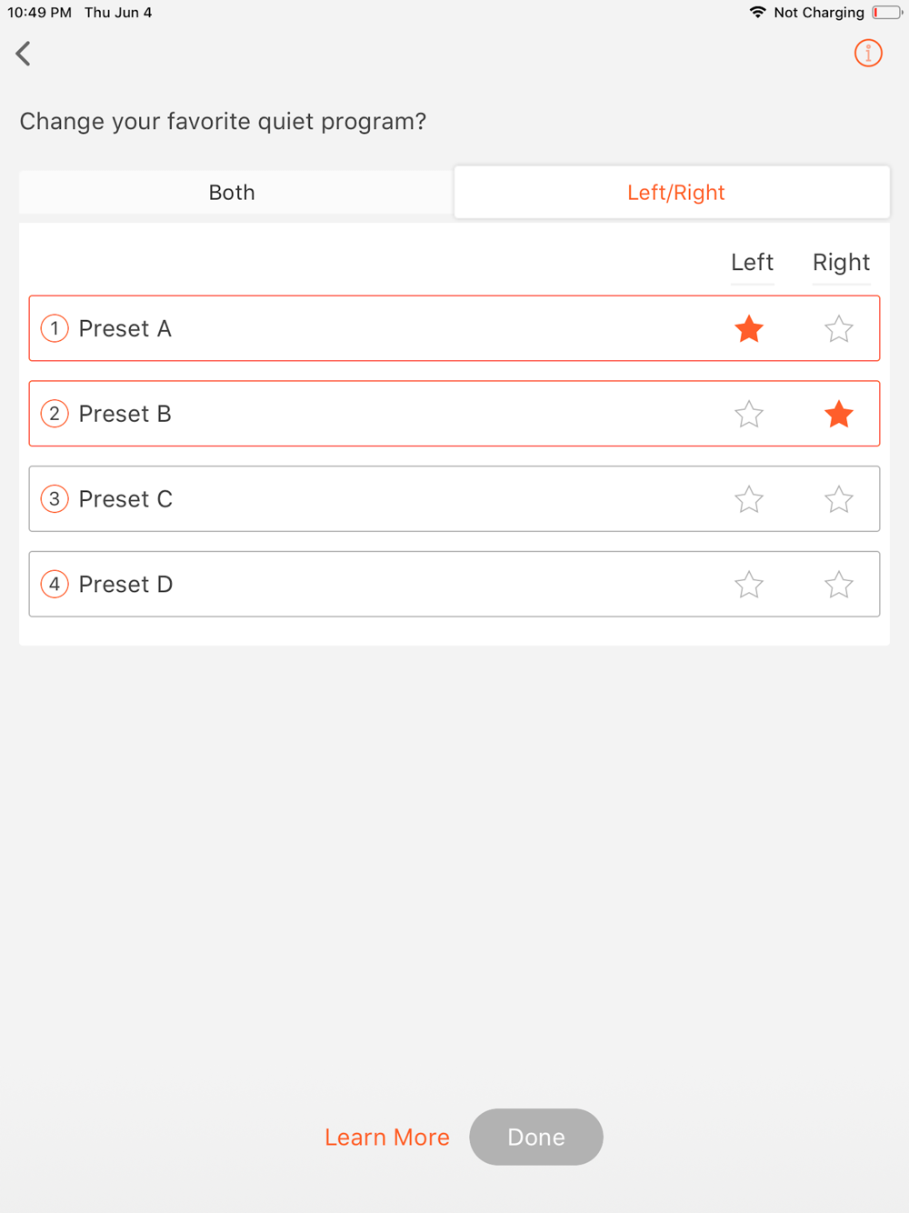
Task: Star Preset A for right ear
Action: coord(838,328)
